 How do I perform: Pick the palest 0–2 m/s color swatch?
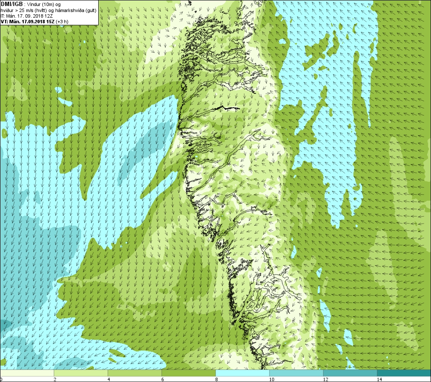(x=27, y=373)
